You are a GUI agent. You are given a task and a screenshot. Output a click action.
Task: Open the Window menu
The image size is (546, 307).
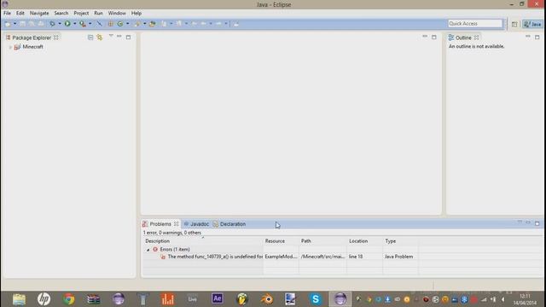click(117, 13)
